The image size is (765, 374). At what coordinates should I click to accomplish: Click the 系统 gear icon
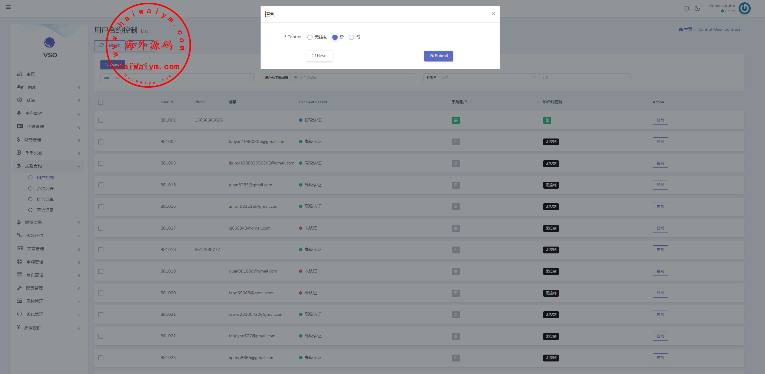coord(20,100)
